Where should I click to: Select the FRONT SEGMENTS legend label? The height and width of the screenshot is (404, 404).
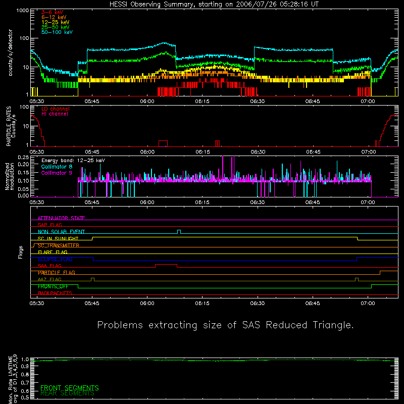70,388
